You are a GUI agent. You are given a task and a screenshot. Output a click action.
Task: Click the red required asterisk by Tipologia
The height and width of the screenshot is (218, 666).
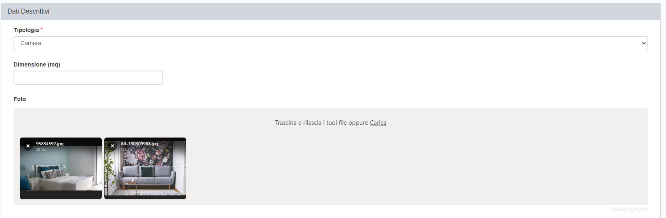click(41, 30)
